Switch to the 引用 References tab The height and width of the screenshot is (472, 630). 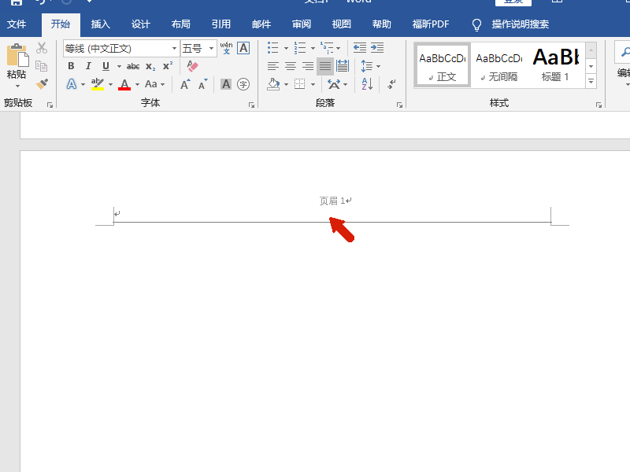click(x=221, y=24)
